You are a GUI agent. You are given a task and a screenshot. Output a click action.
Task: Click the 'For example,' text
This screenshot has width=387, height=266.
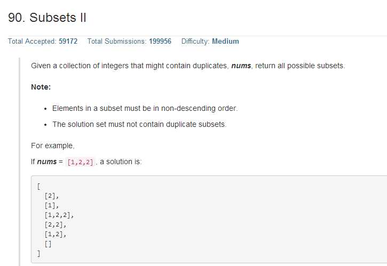pos(52,146)
